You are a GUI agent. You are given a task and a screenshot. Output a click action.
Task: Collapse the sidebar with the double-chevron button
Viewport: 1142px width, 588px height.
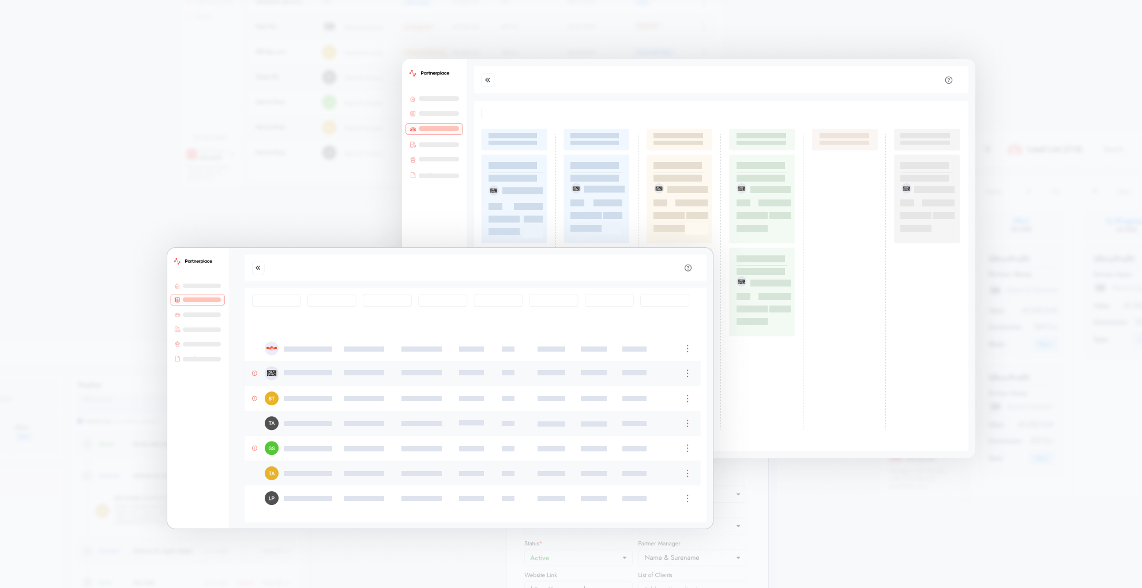click(258, 267)
